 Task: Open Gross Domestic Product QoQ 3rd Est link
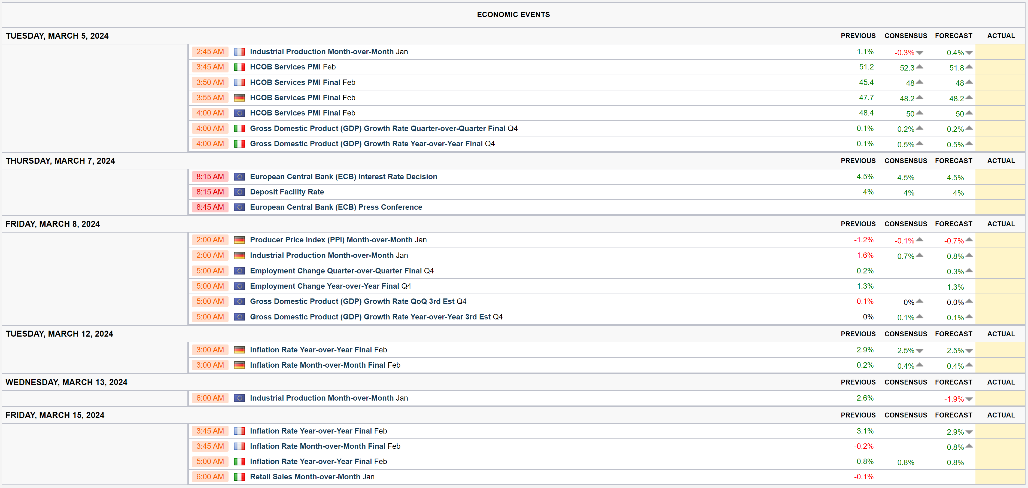point(352,301)
